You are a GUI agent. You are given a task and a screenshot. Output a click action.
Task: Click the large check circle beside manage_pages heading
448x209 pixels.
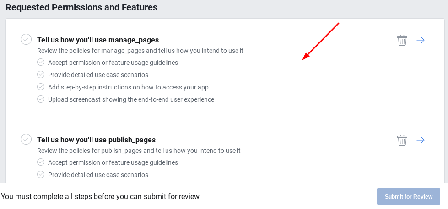point(26,39)
